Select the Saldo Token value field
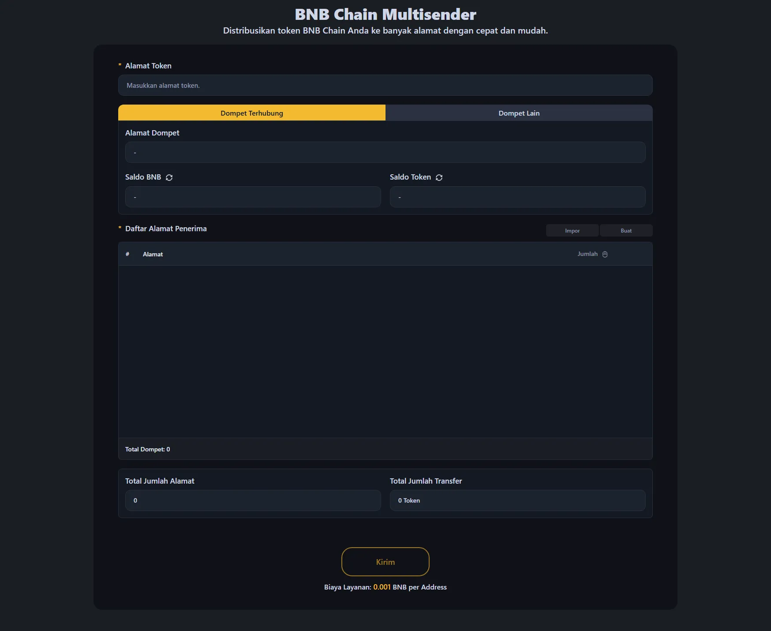This screenshot has height=631, width=771. (517, 197)
